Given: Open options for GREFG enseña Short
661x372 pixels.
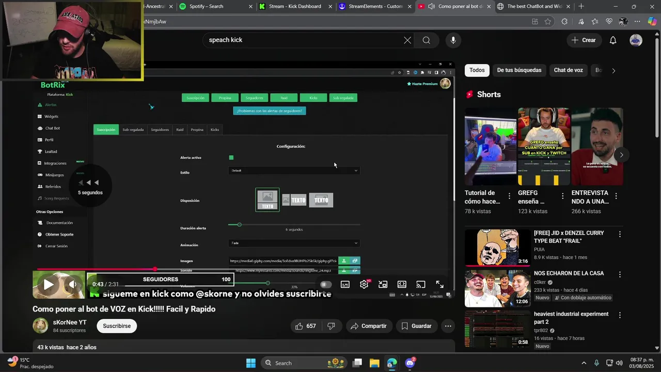Looking at the screenshot, I should pos(563,196).
